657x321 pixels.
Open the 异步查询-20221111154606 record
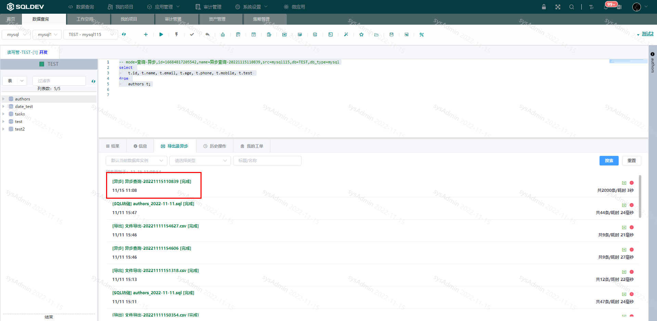click(x=152, y=248)
